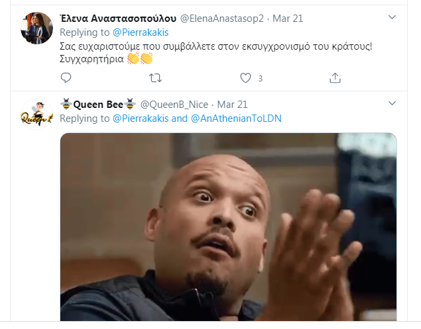
Task: Open @Pierrakakis link in Queen Bee's reply
Action: click(141, 118)
